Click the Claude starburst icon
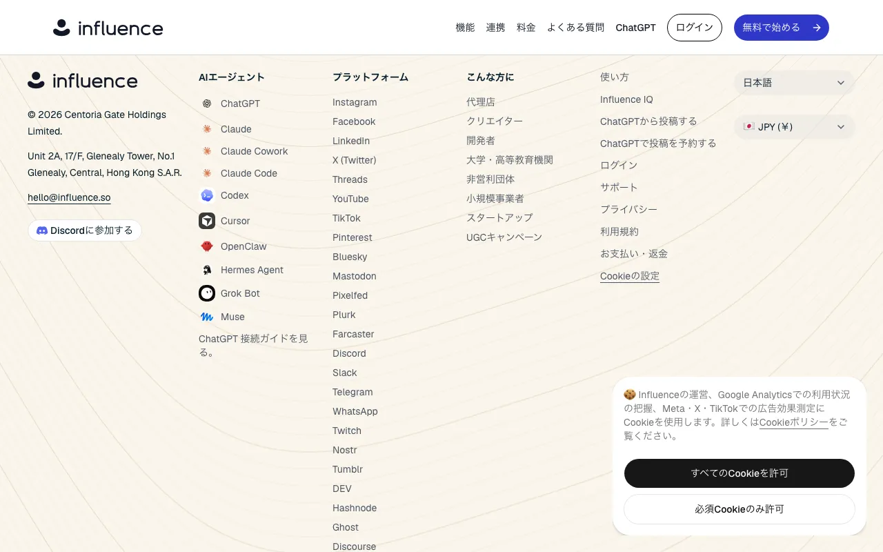 [x=207, y=129]
